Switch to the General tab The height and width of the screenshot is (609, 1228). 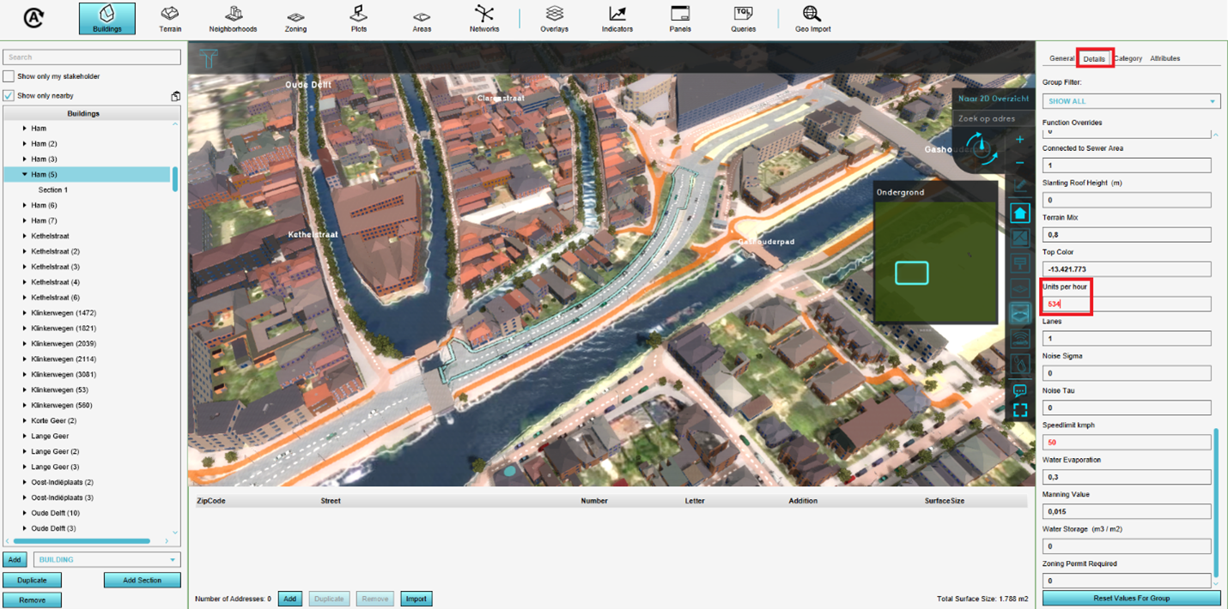1061,58
